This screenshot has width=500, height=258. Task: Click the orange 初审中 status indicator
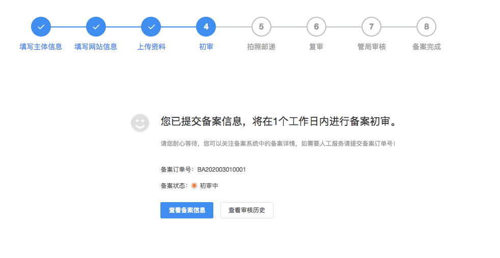(194, 186)
